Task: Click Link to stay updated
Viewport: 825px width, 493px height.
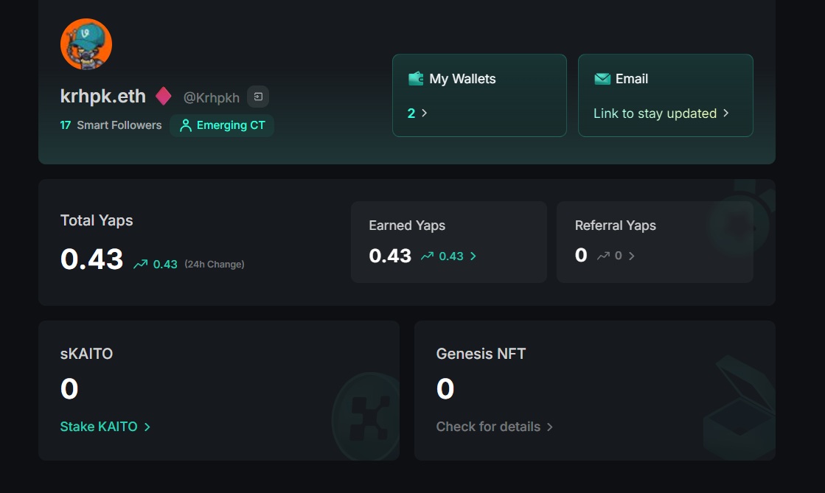Action: click(655, 113)
